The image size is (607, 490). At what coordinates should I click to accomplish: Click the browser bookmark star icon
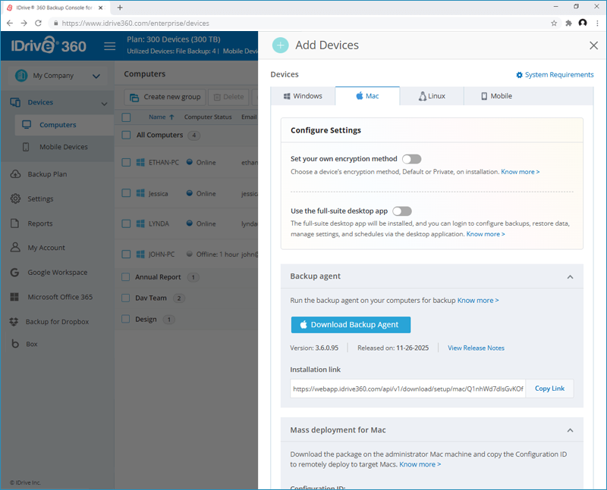click(x=554, y=23)
